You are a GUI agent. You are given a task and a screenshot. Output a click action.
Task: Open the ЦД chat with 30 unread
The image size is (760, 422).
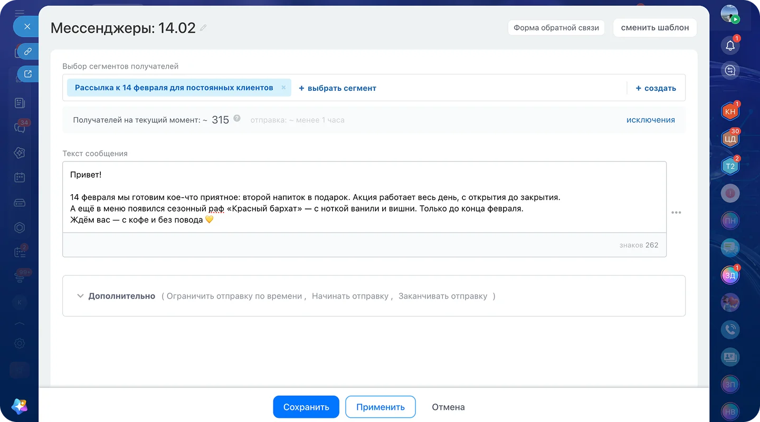(x=730, y=139)
